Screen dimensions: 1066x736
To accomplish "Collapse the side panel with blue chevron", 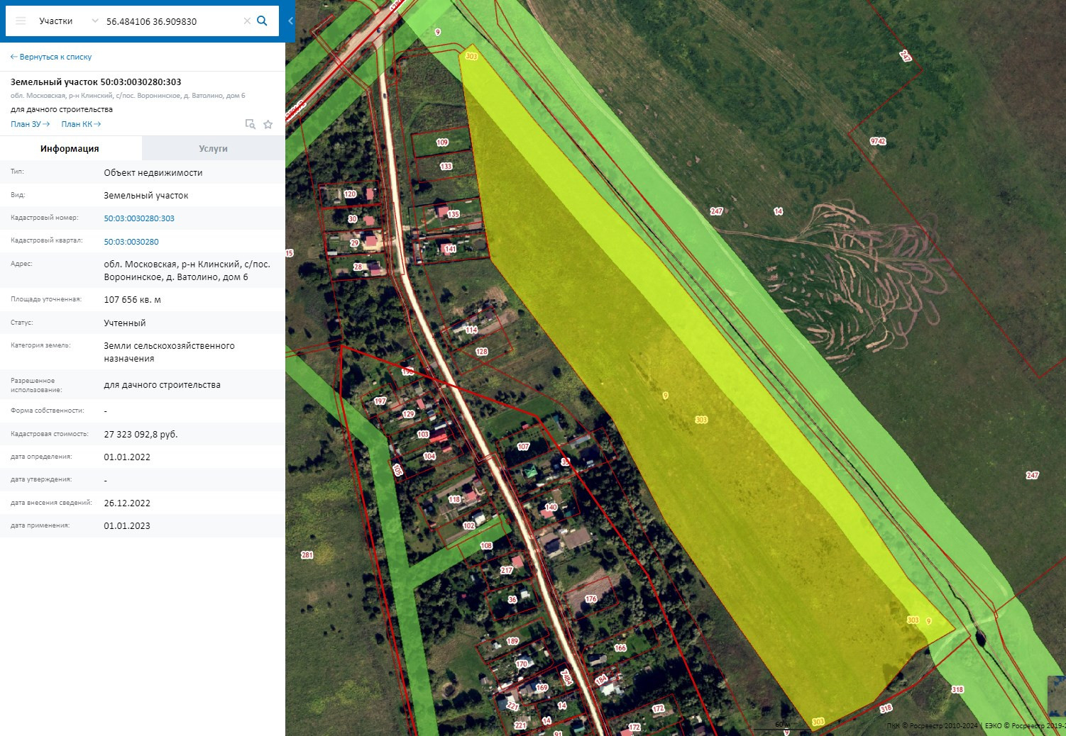I will (290, 21).
